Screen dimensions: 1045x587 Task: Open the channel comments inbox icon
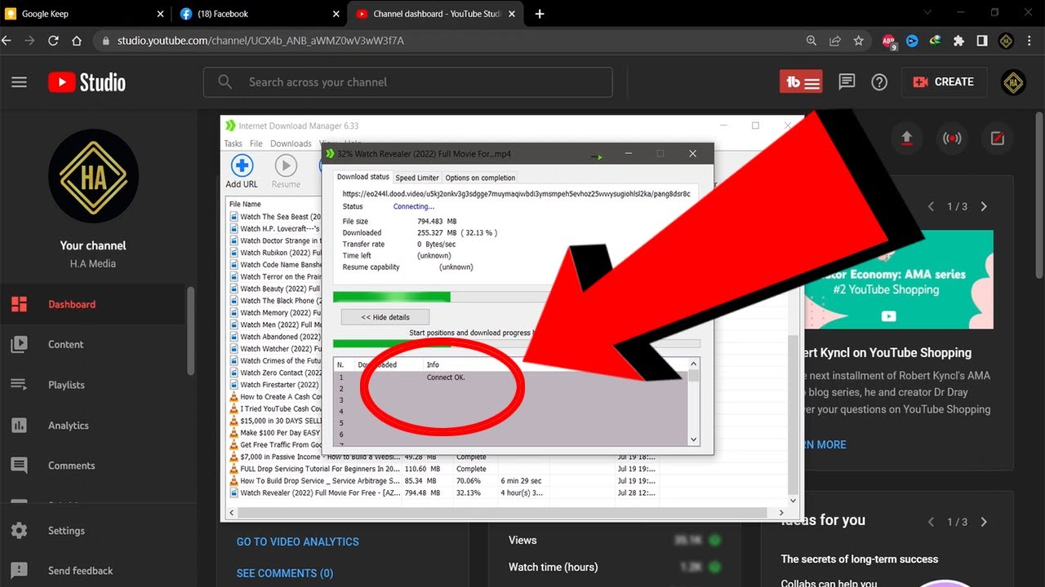(x=847, y=82)
